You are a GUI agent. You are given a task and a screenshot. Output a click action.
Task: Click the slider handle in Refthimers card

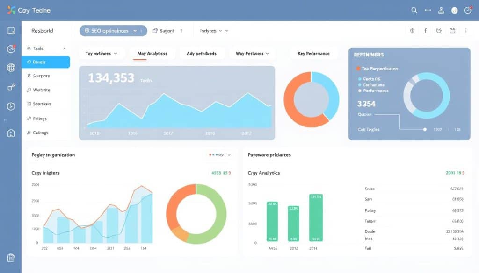[425, 129]
